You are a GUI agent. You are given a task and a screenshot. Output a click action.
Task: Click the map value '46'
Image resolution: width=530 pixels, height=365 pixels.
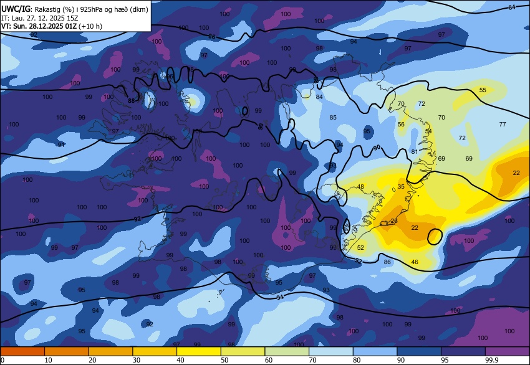(x=415, y=262)
